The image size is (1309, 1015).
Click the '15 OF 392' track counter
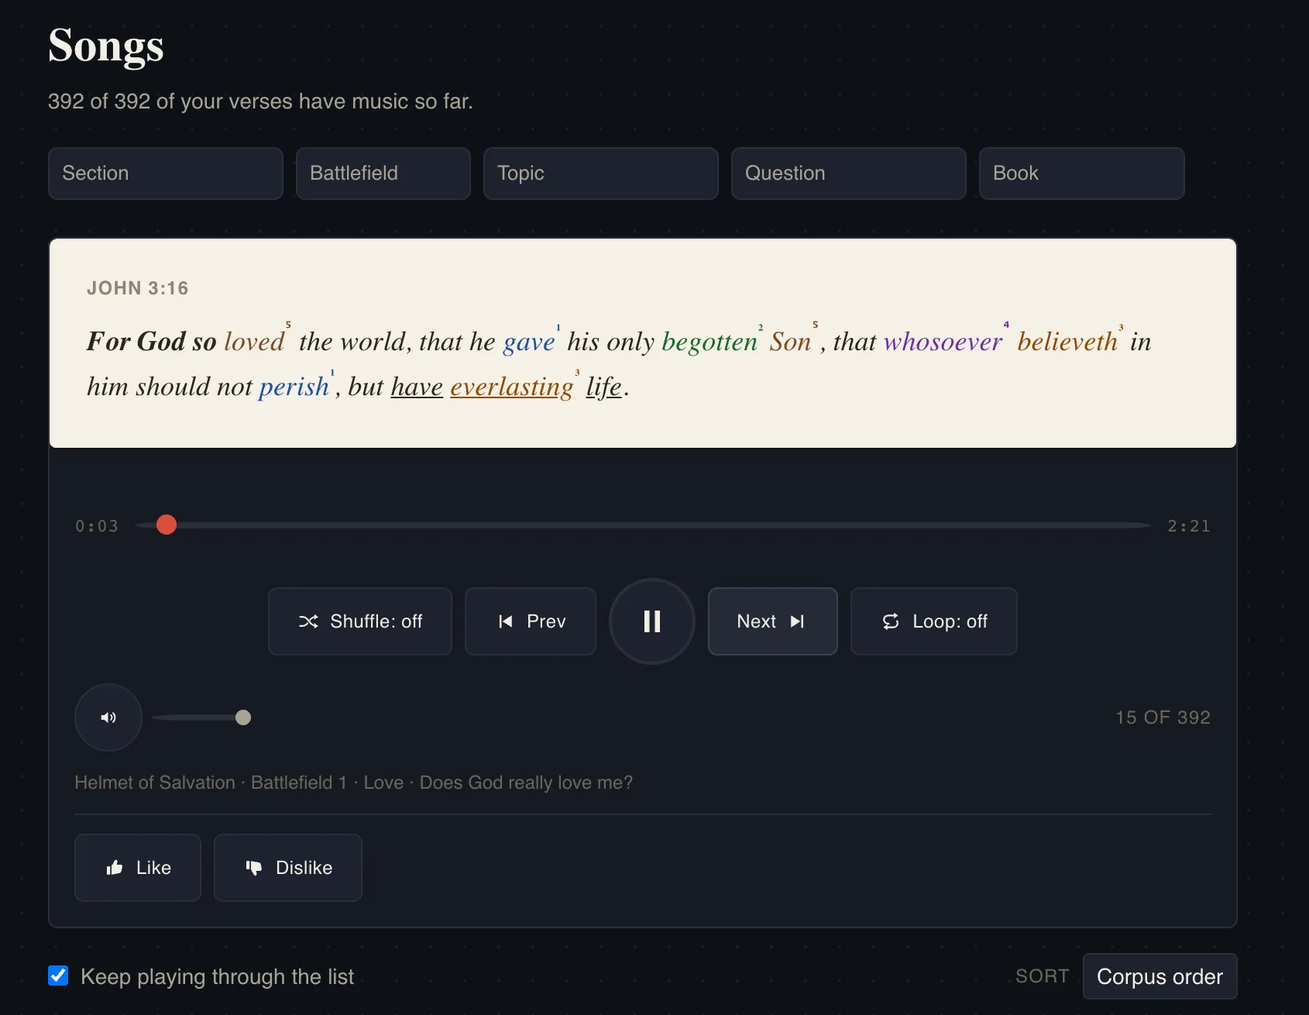(1163, 717)
